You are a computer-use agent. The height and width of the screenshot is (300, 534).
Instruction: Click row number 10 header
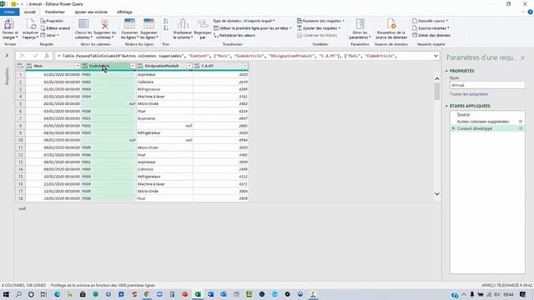click(x=20, y=140)
